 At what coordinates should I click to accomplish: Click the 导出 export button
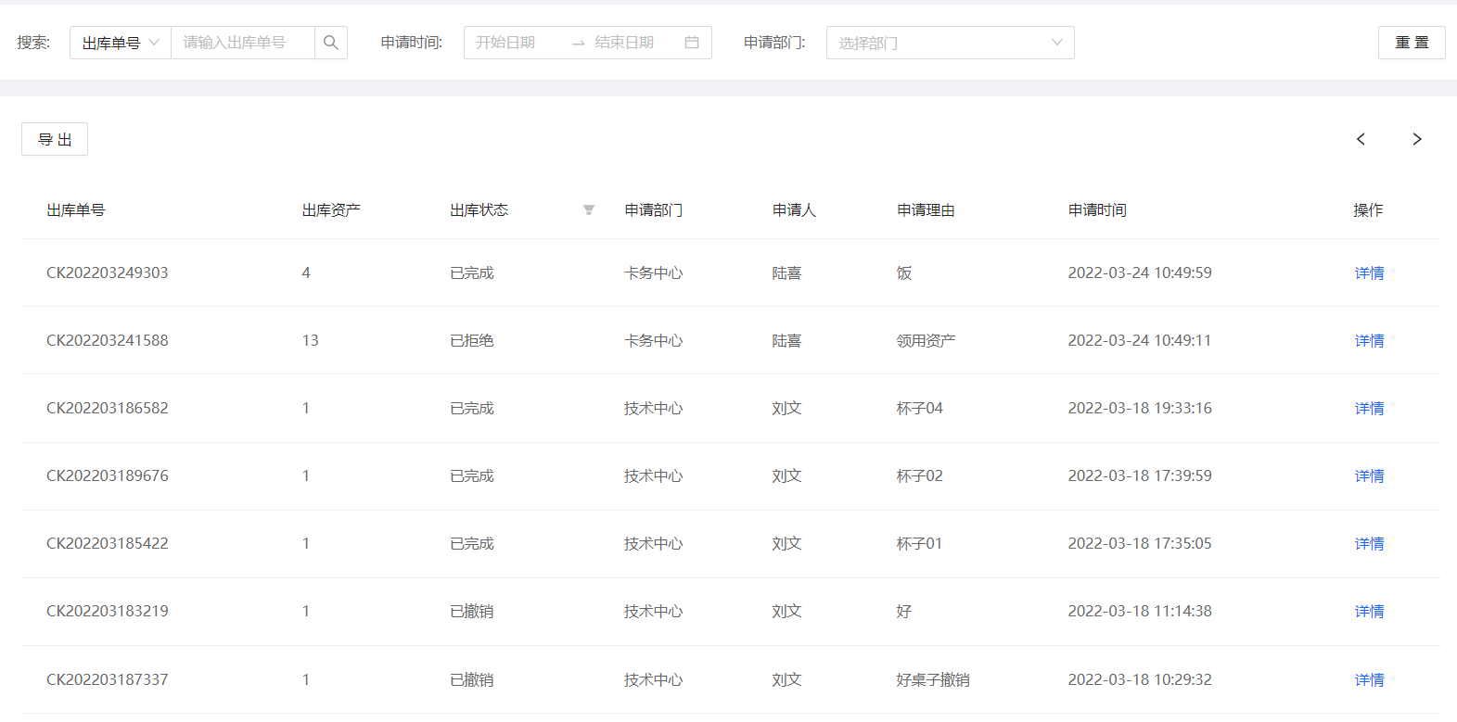55,139
